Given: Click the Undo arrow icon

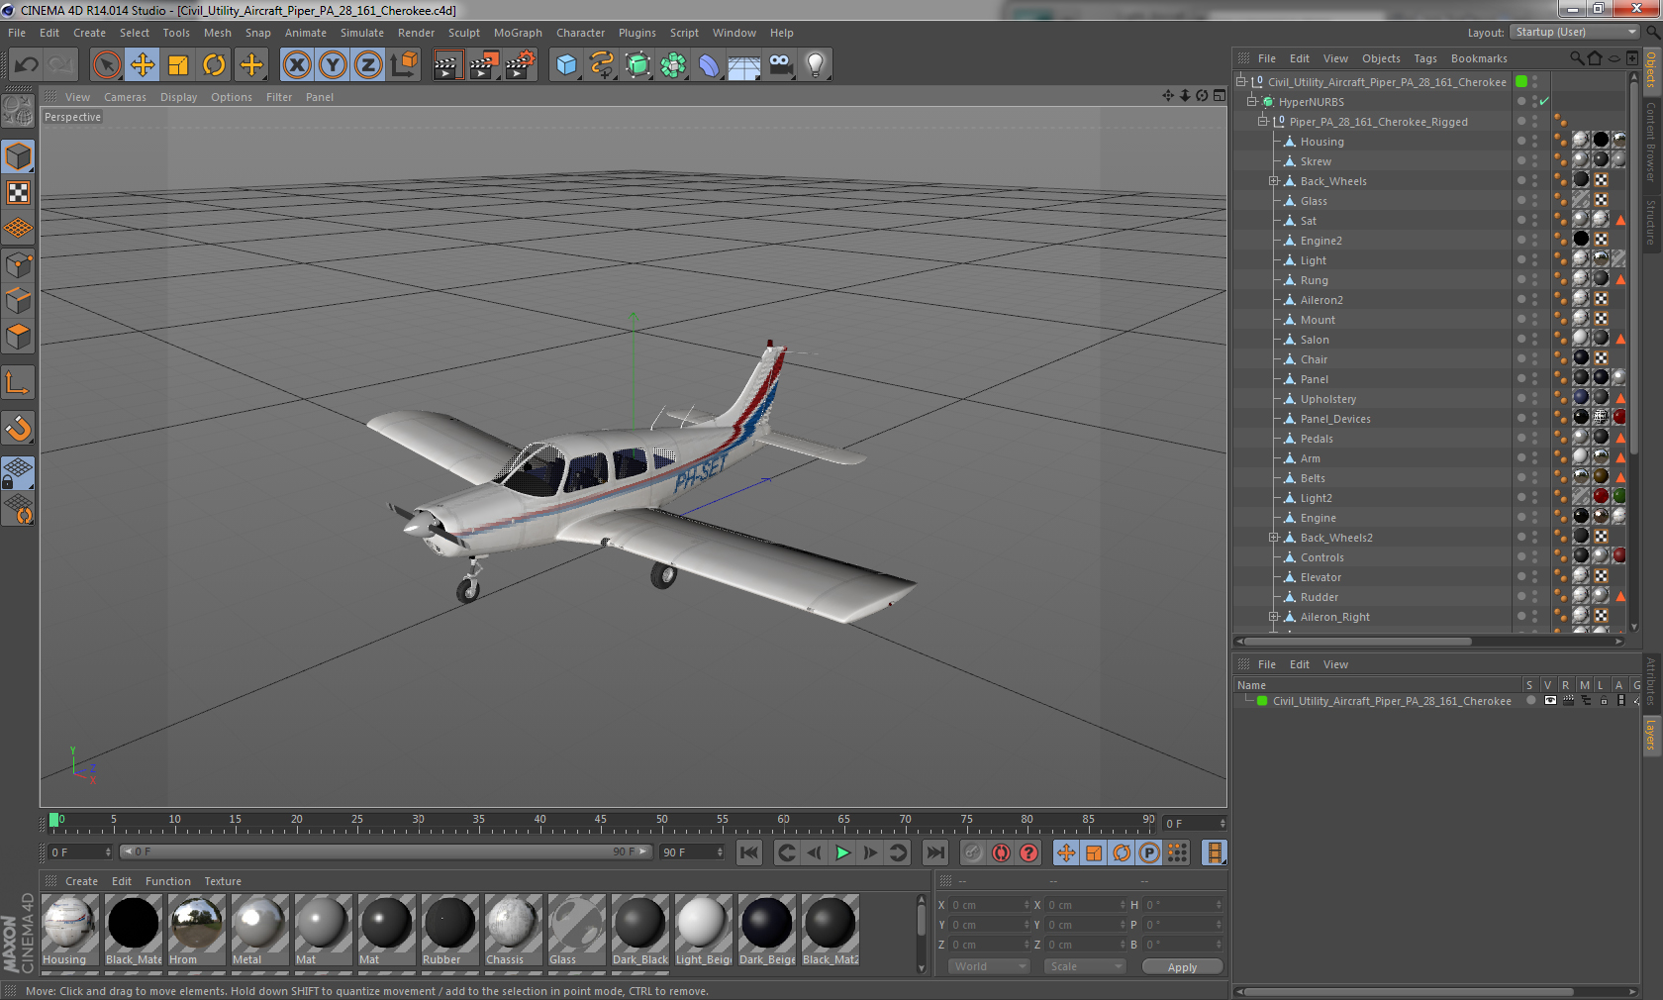Looking at the screenshot, I should 27,65.
